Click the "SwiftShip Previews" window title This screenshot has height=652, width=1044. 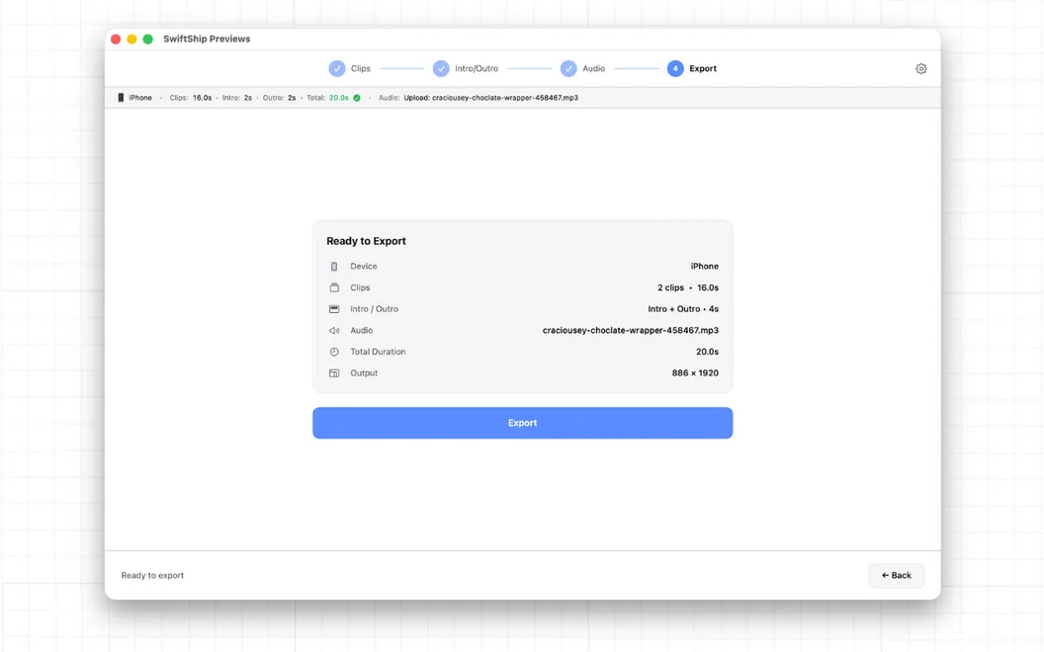click(207, 40)
